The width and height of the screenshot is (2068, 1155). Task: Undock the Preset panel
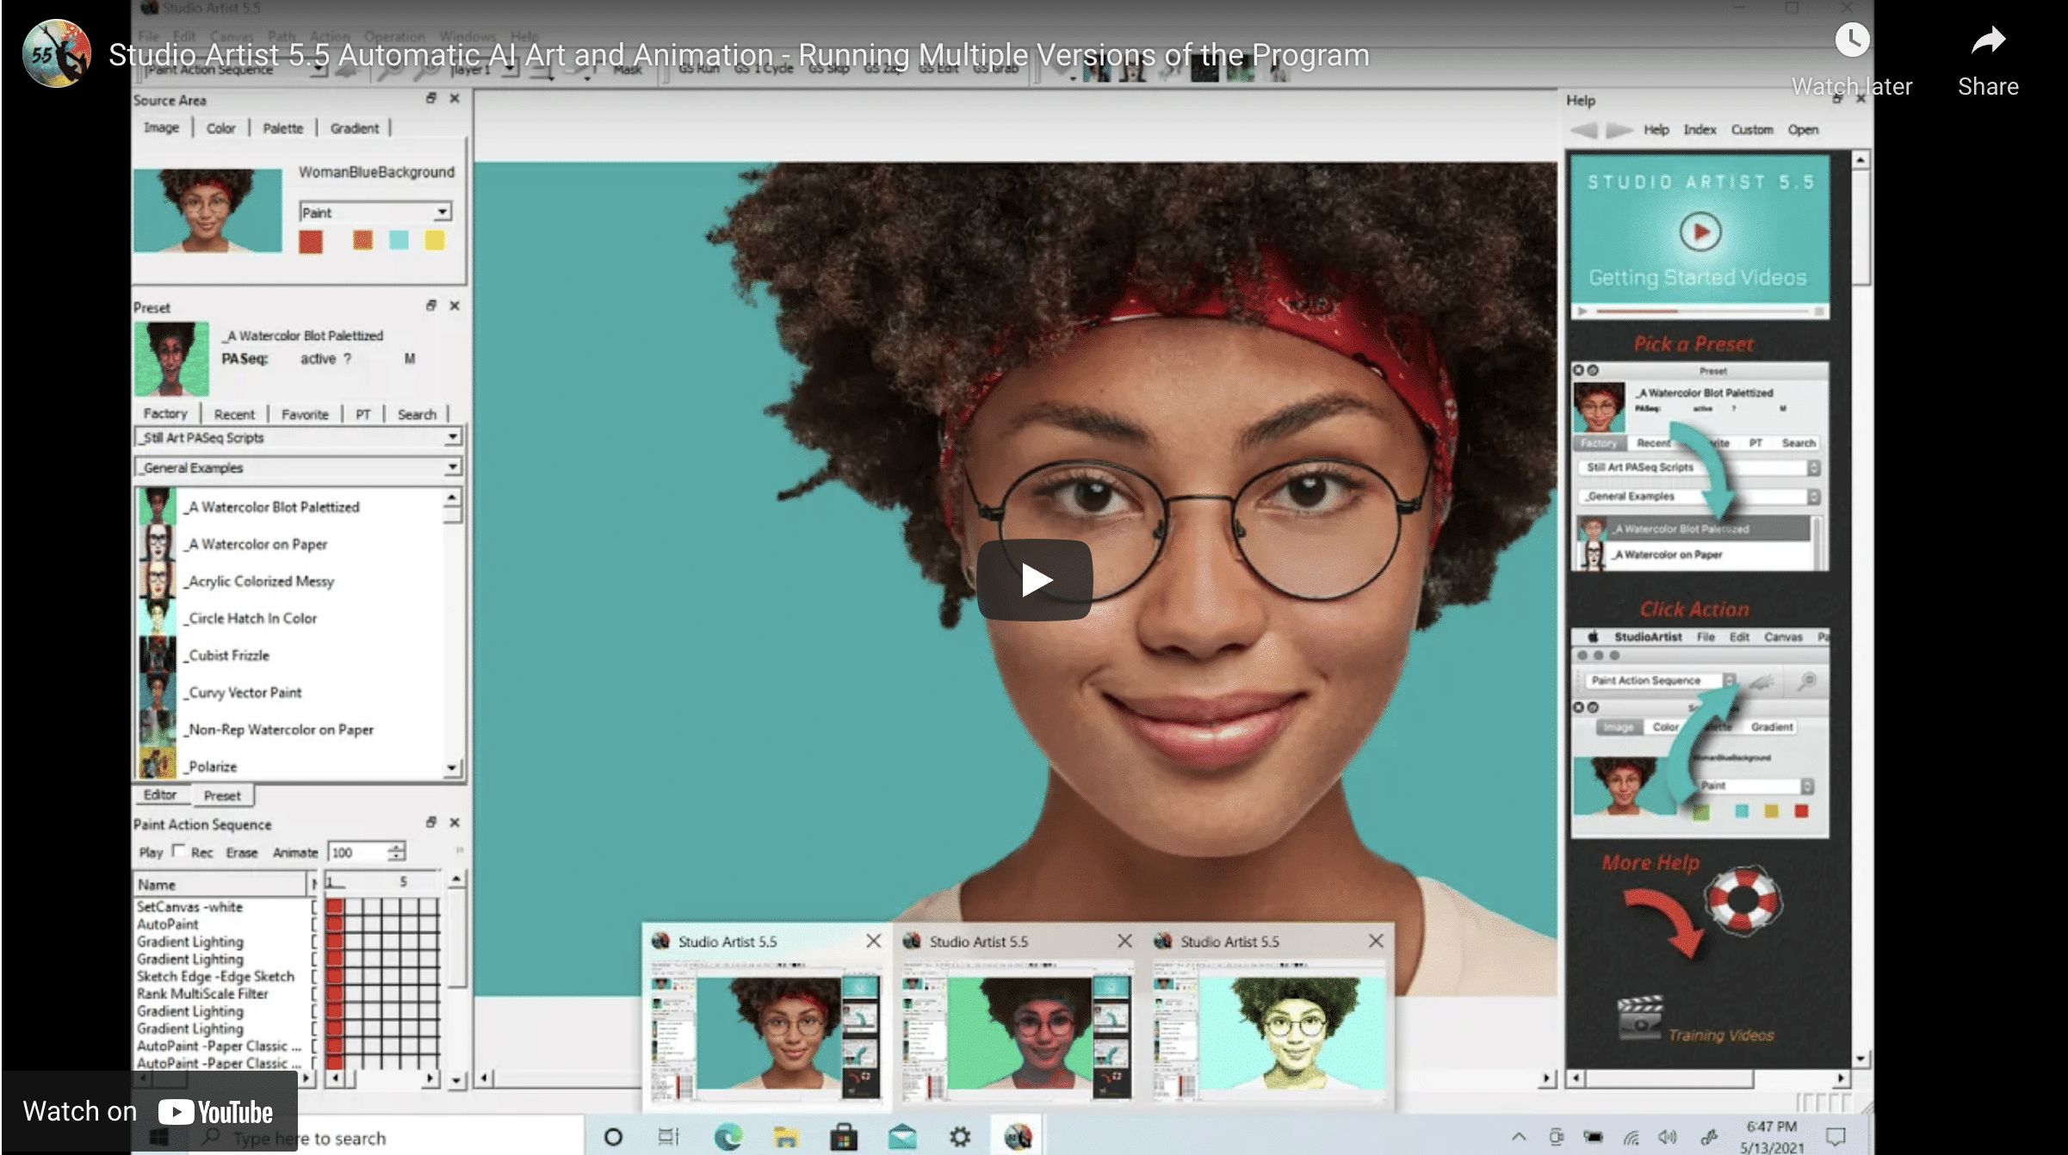click(x=431, y=306)
